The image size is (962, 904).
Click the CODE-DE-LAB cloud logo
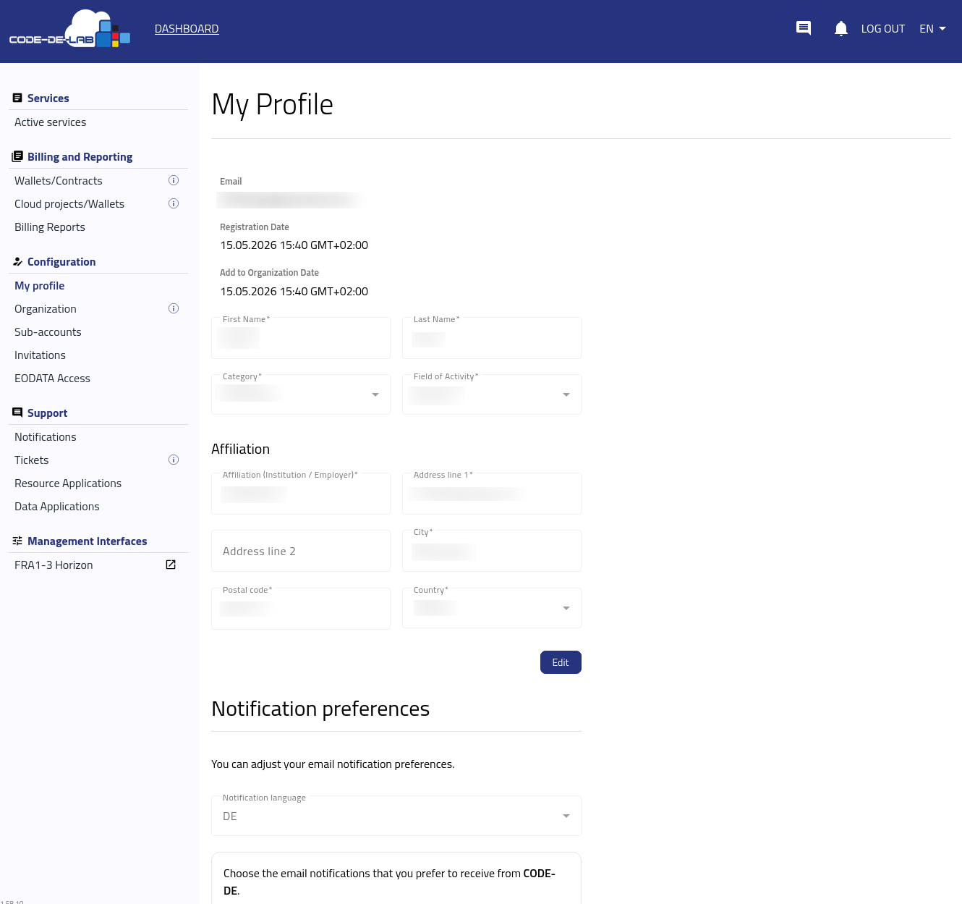(69, 29)
